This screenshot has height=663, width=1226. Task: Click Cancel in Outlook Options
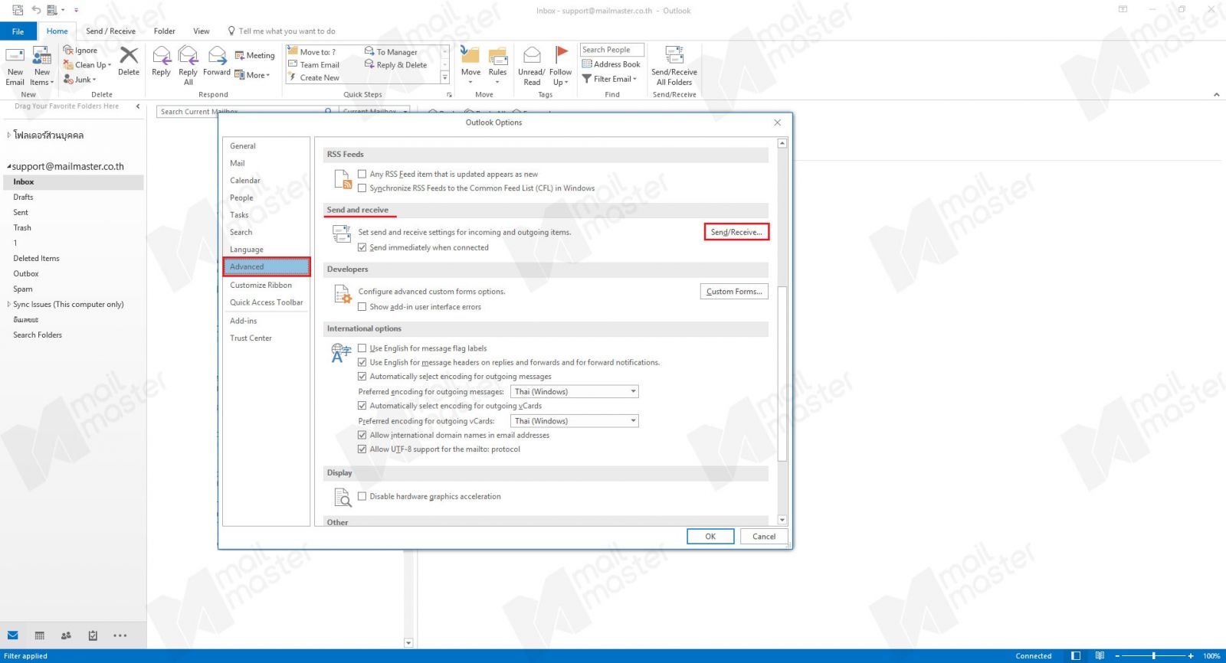pos(764,537)
